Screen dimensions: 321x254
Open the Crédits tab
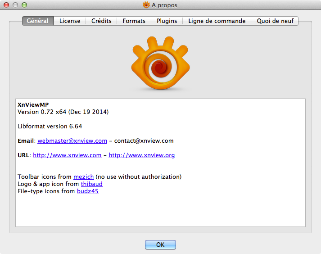pyautogui.click(x=101, y=21)
